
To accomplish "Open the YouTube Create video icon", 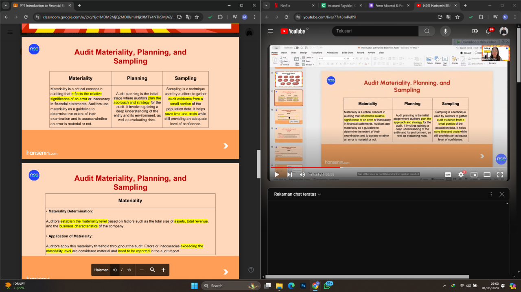I will click(475, 31).
